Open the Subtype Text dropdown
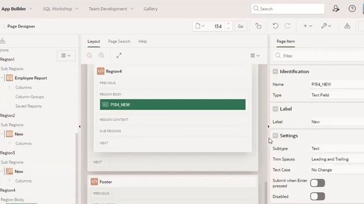The image size is (364, 204). tap(337, 148)
